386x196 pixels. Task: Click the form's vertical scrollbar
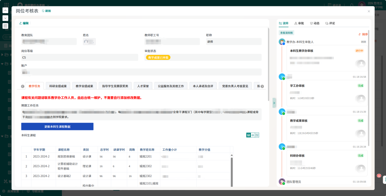pos(268,64)
